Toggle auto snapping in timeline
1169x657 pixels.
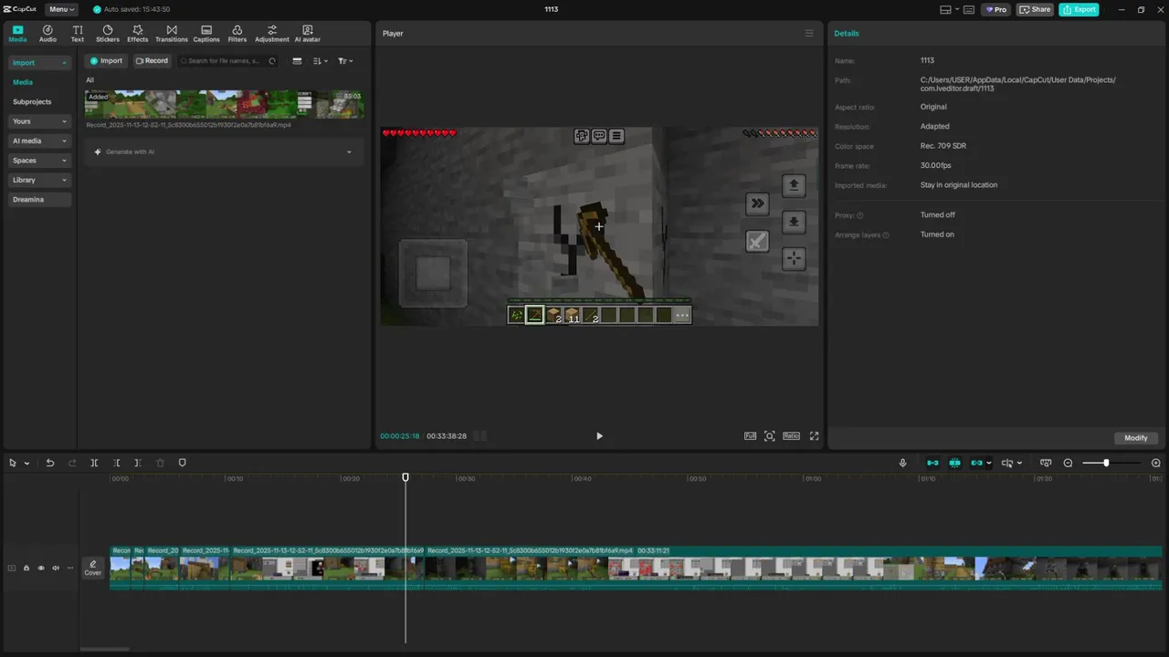[x=954, y=463]
